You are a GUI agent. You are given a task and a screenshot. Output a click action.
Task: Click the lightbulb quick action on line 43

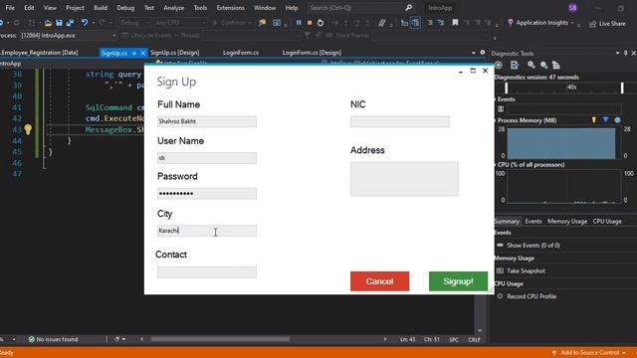pos(28,129)
